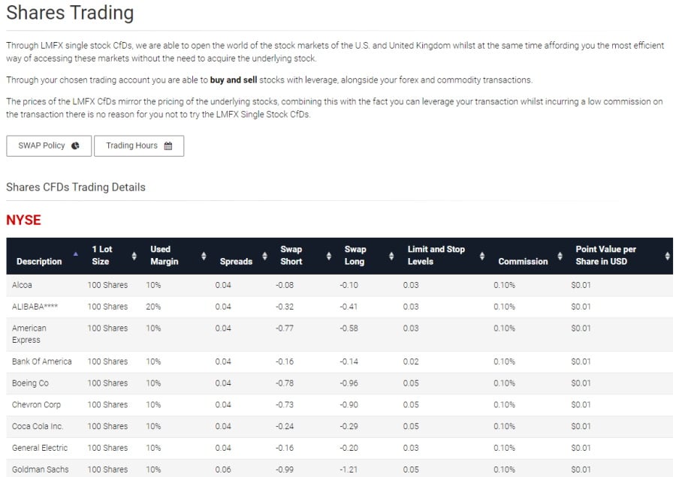Click the Used Margin header label
The width and height of the screenshot is (676, 477).
164,255
